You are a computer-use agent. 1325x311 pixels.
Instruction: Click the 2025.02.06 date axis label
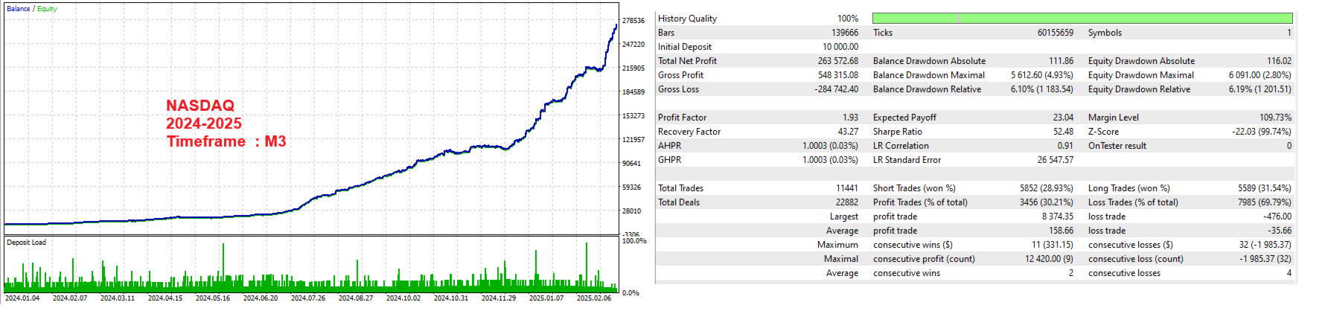[594, 298]
